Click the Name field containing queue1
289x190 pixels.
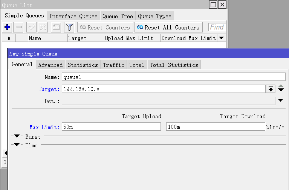[x=173, y=77]
